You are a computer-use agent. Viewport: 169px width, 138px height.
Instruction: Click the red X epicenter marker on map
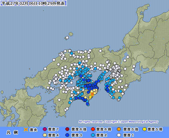pyautogui.click(x=92, y=94)
